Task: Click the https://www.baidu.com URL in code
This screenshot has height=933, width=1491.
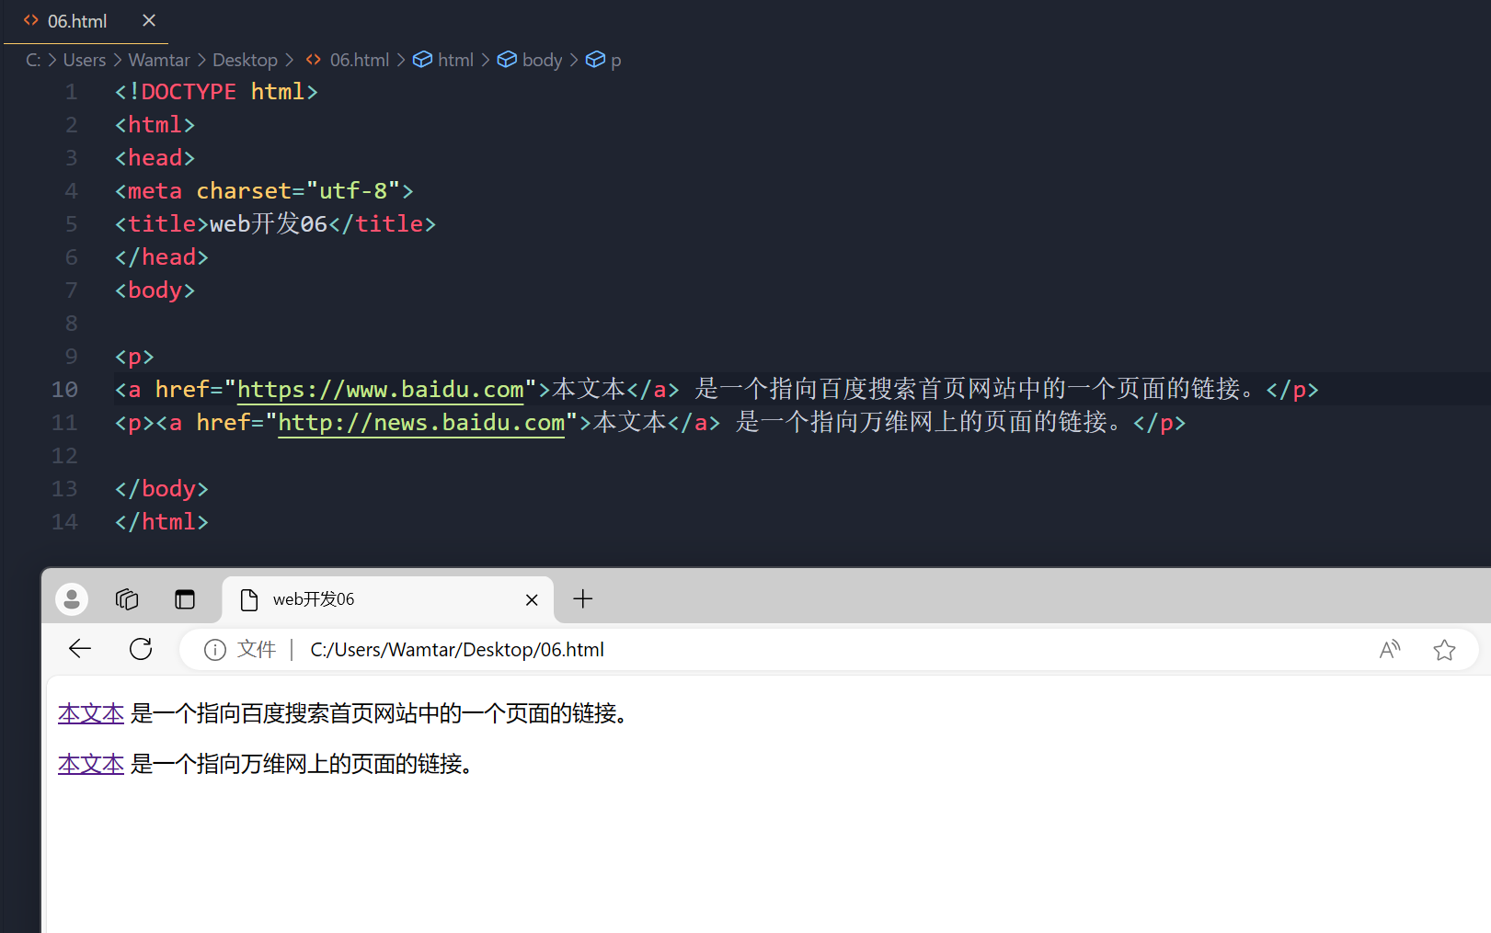Action: pos(381,390)
